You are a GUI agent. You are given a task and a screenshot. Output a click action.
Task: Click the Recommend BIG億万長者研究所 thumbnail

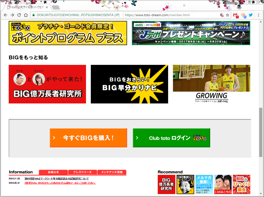[167, 184]
